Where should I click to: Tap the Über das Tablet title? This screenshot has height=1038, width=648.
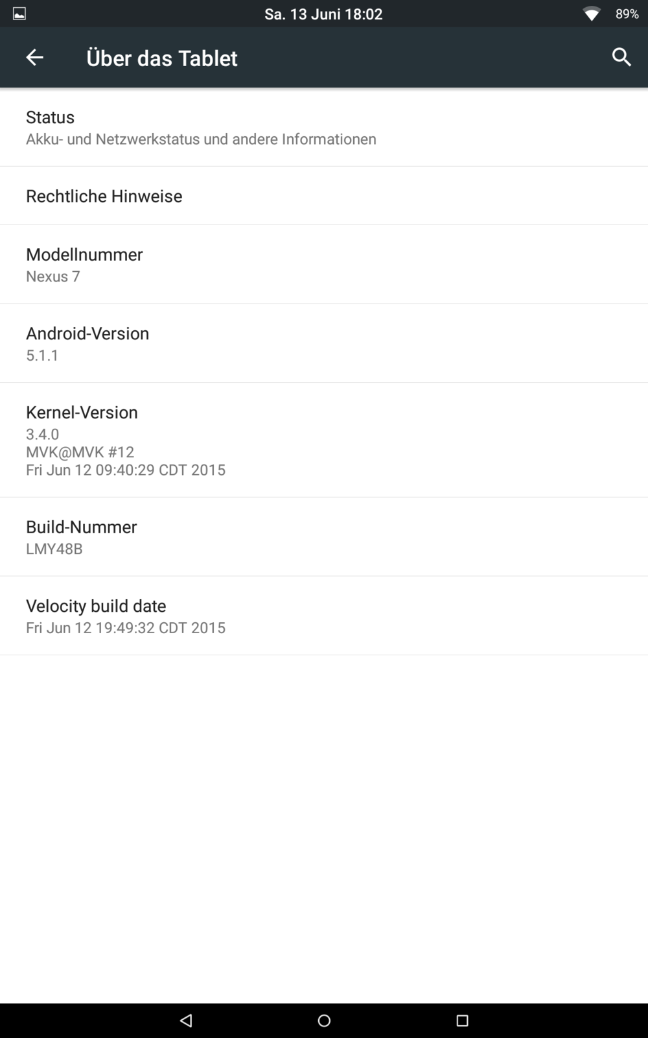pyautogui.click(x=162, y=58)
